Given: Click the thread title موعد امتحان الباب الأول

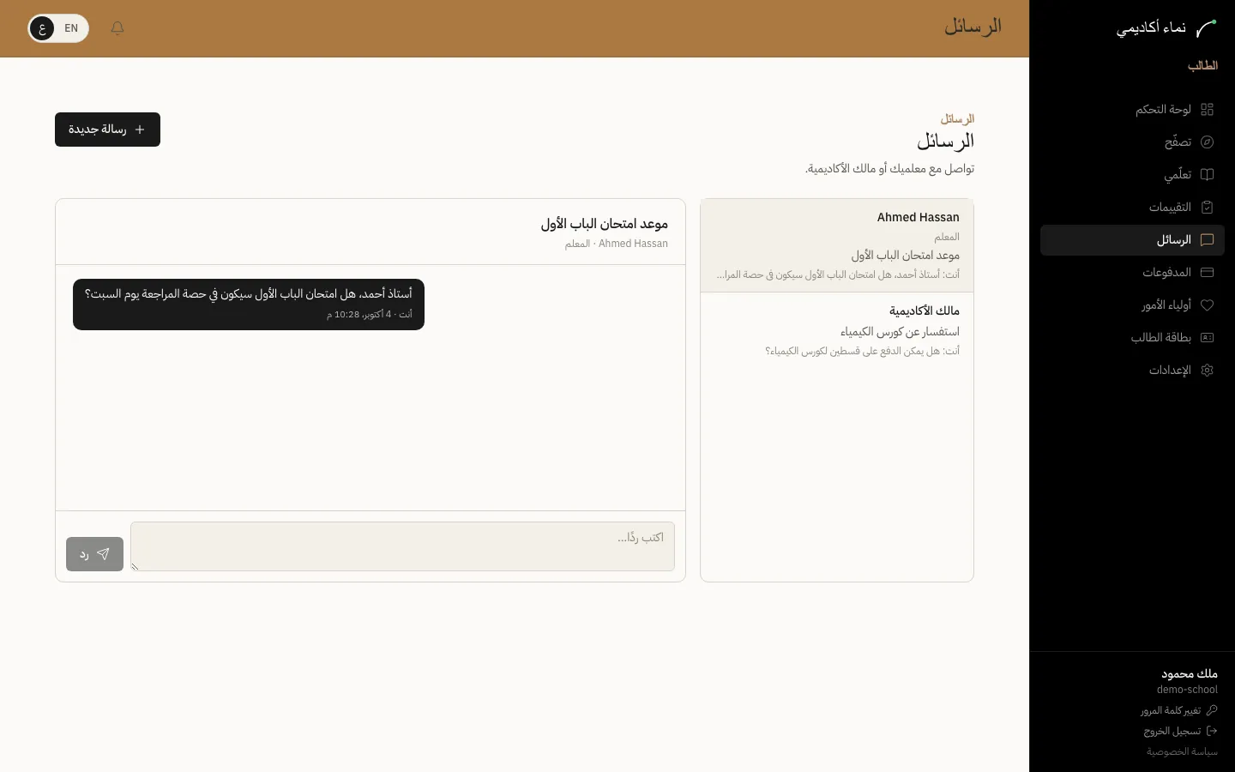Looking at the screenshot, I should point(605,224).
